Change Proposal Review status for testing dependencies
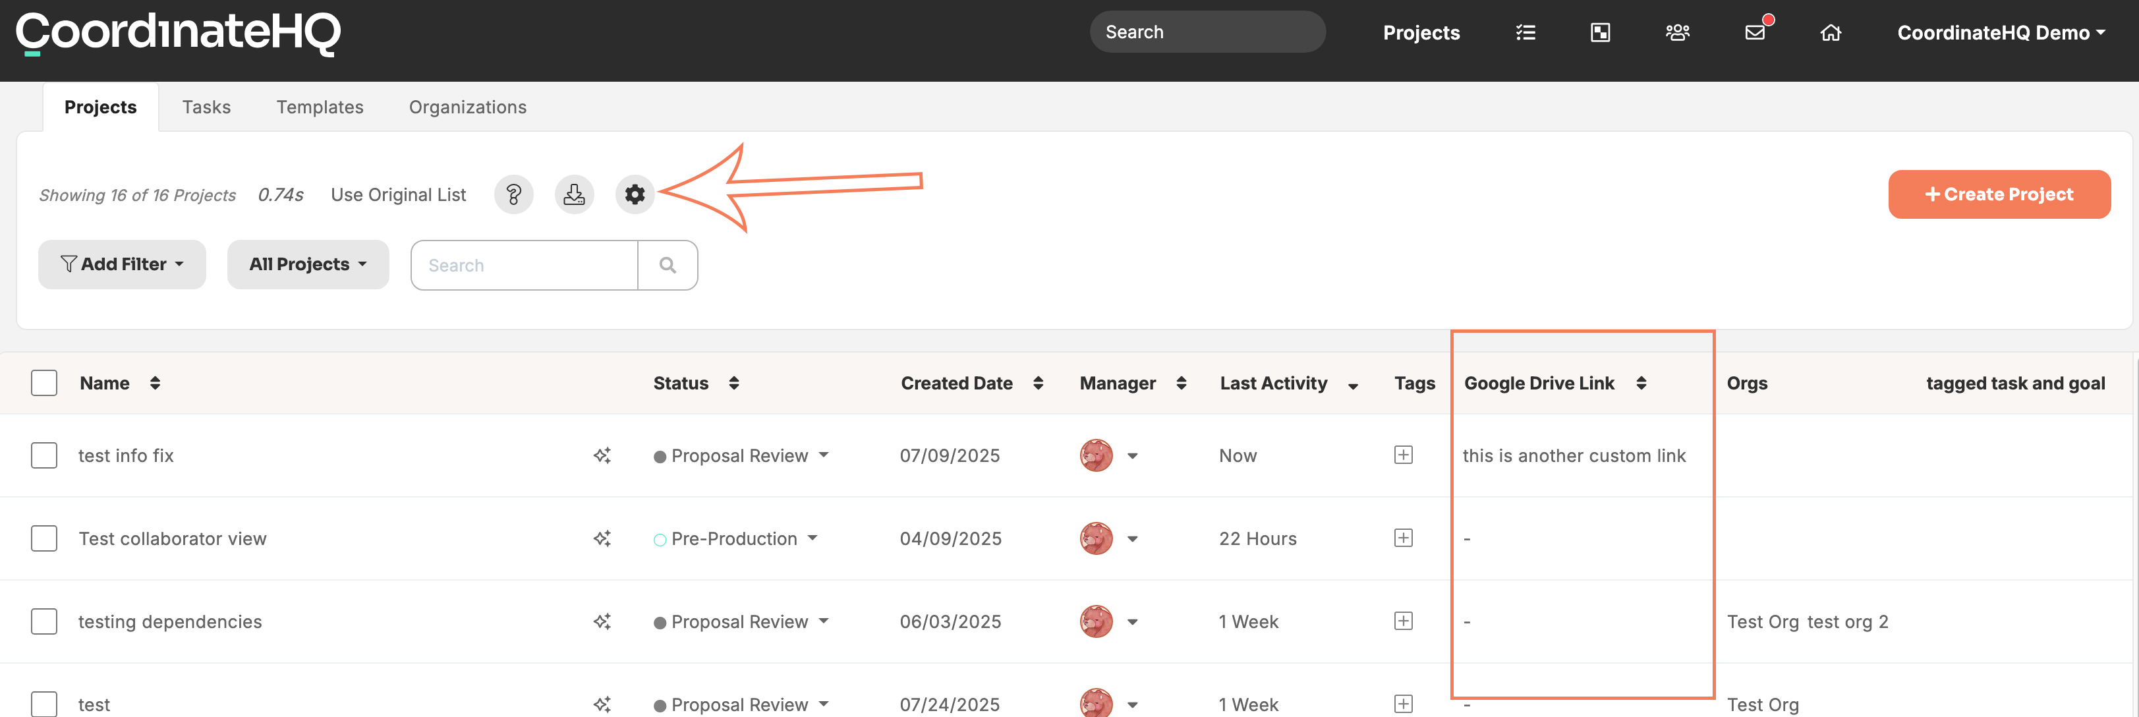 pos(741,621)
